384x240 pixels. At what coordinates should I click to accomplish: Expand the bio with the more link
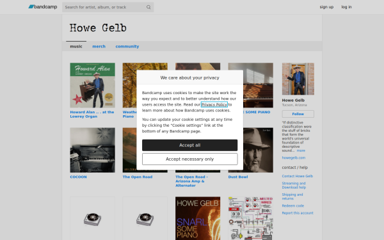[x=301, y=150]
